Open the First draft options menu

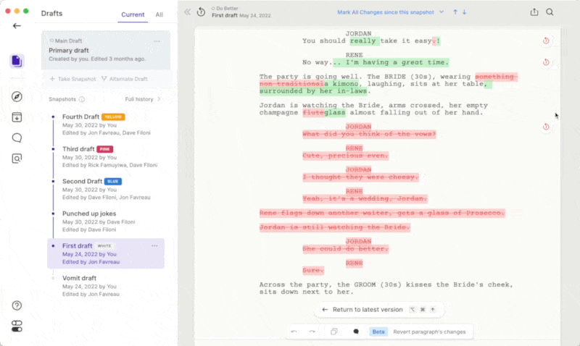(154, 246)
